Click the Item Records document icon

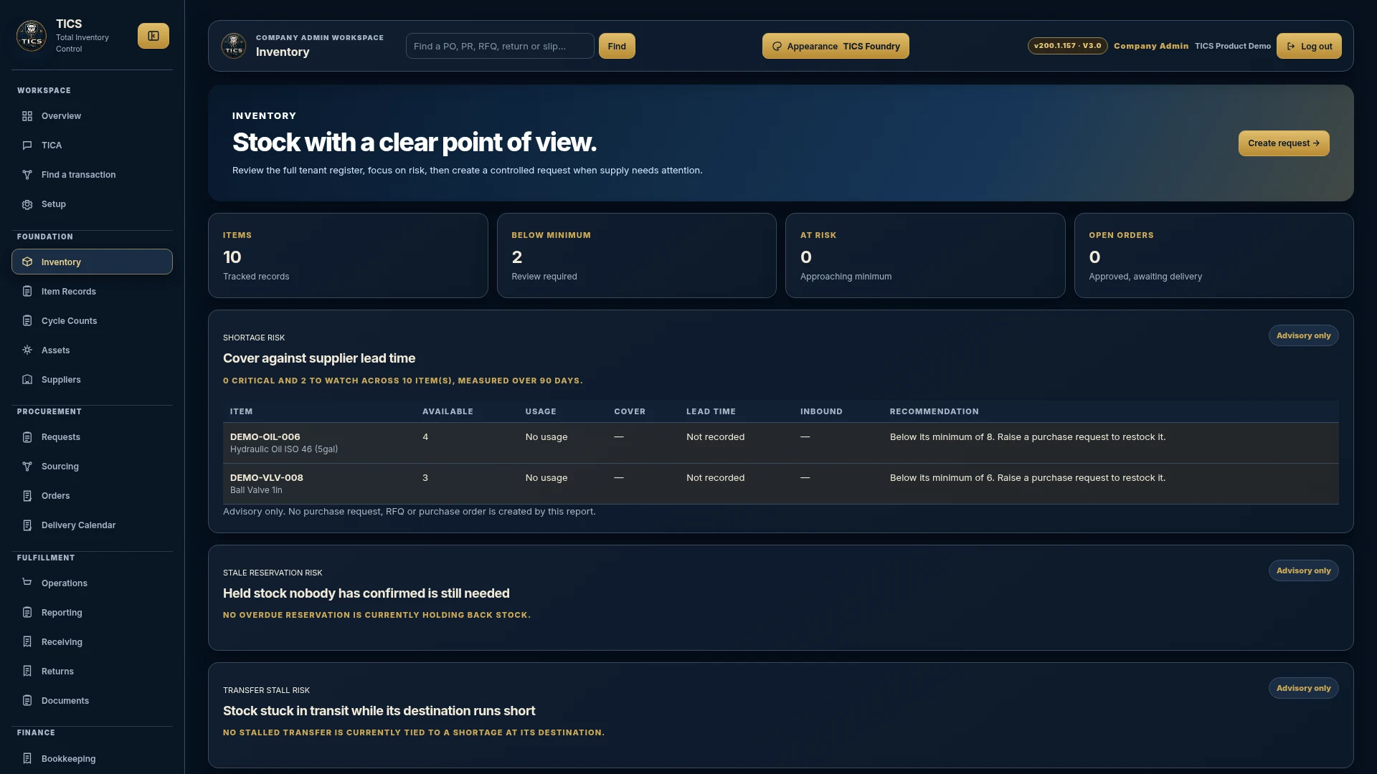click(x=27, y=292)
